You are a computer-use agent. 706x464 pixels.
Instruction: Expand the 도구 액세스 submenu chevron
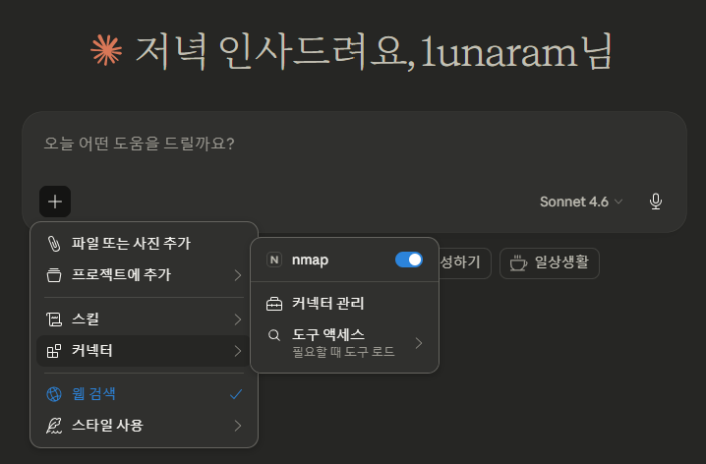(418, 342)
